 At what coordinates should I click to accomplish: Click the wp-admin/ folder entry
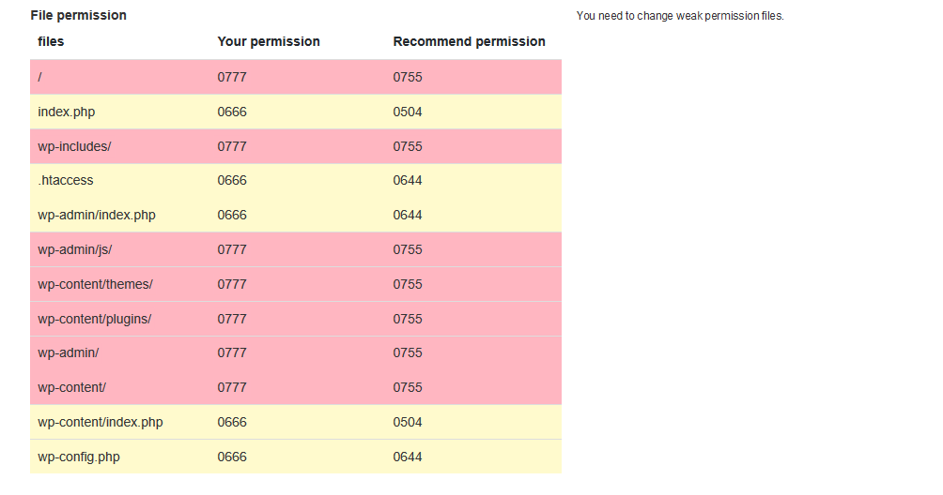click(x=69, y=352)
